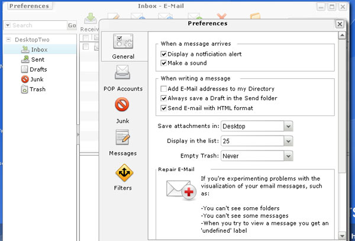355x241 pixels.
Task: Select the Inbox folder
Action: tap(40, 49)
